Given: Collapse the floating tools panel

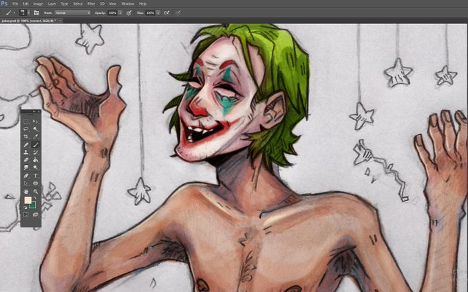Looking at the screenshot, I should pos(34,111).
